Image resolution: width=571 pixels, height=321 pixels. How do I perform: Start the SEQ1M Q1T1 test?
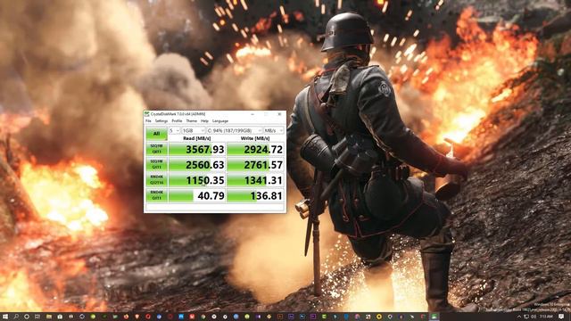pos(157,164)
